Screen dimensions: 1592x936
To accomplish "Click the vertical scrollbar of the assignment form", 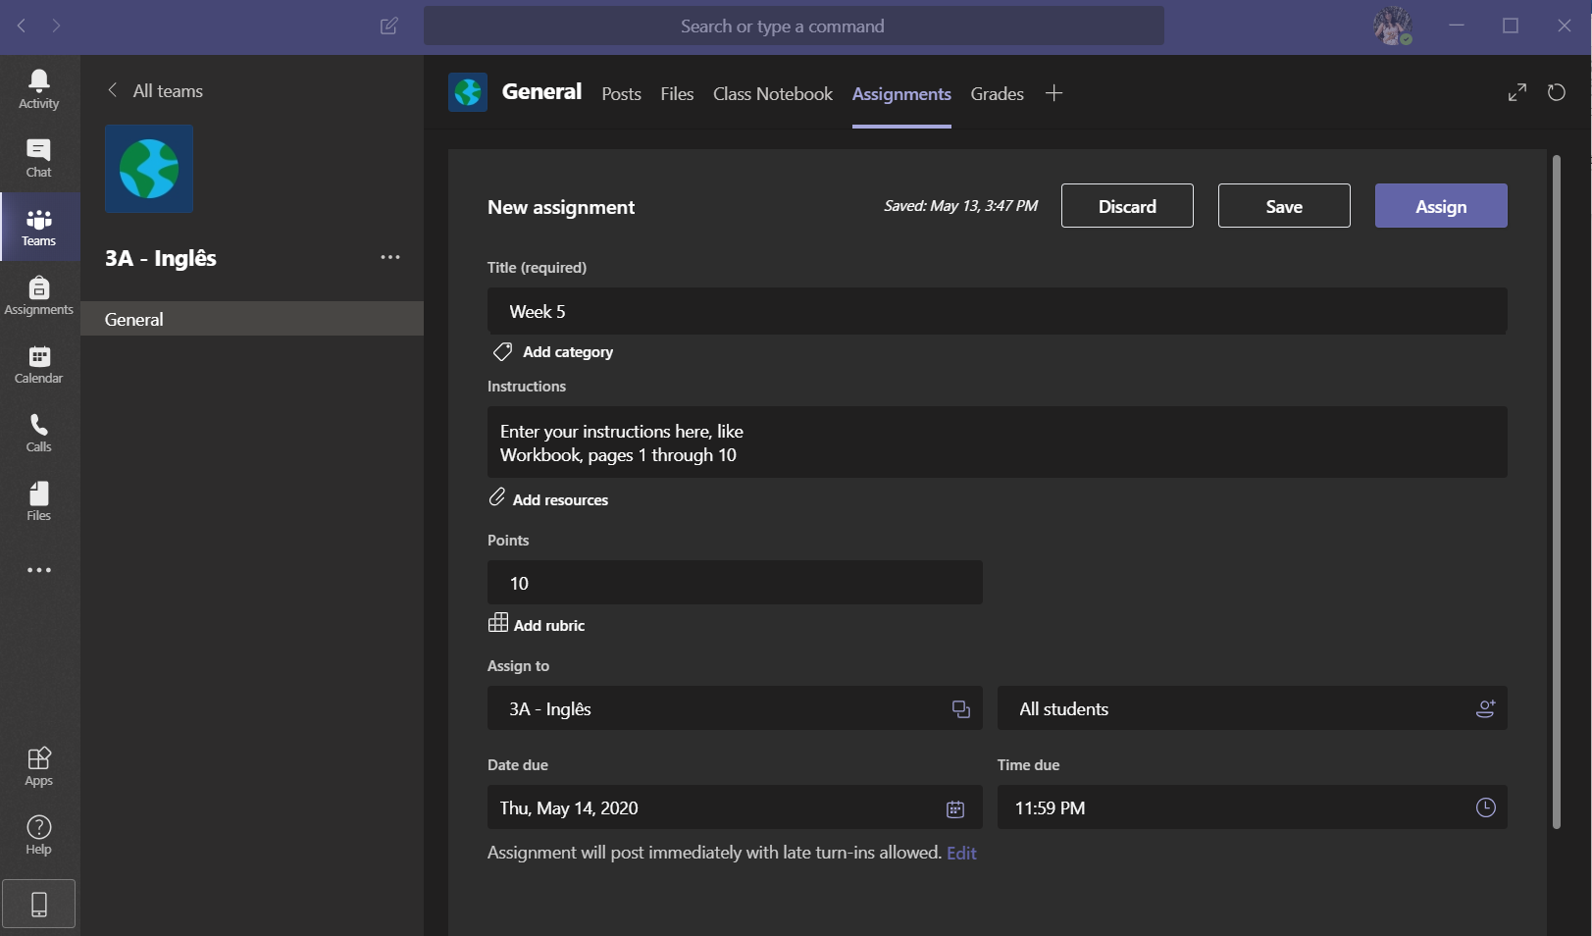I will (1556, 491).
